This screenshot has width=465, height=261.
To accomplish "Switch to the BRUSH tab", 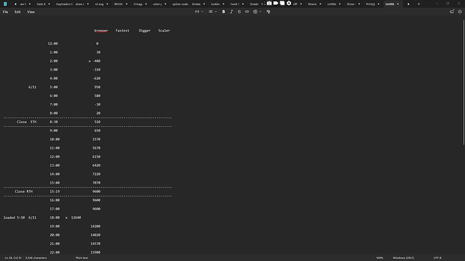I will (x=119, y=4).
